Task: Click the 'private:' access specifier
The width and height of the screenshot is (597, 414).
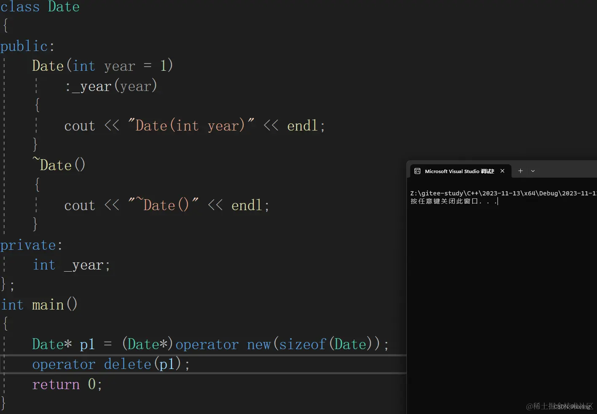Action: pos(31,245)
